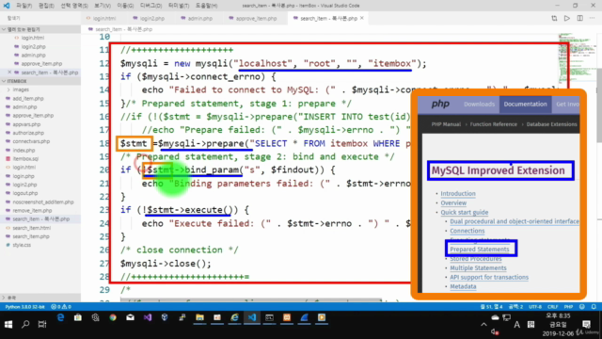Open File Explorer from the taskbar
The width and height of the screenshot is (602, 339).
click(199, 317)
